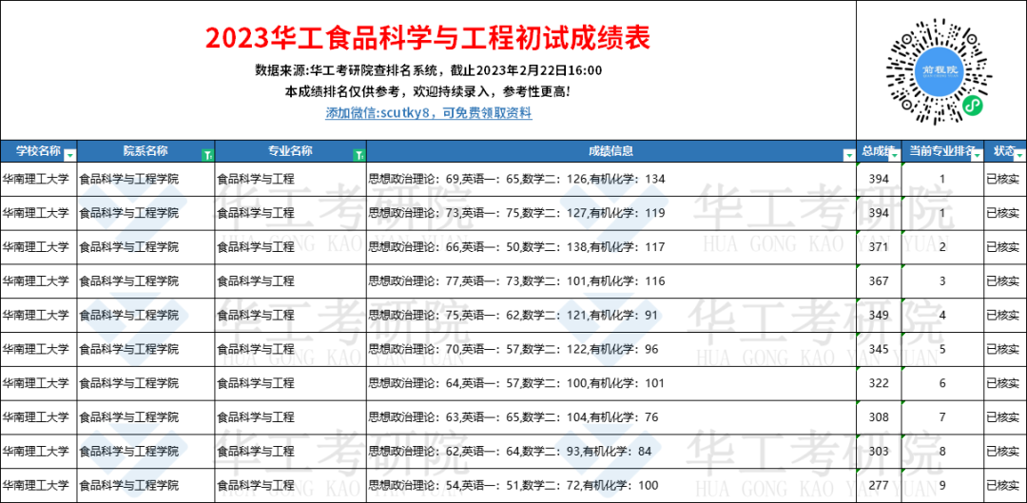Select the total score cell 322

[879, 383]
